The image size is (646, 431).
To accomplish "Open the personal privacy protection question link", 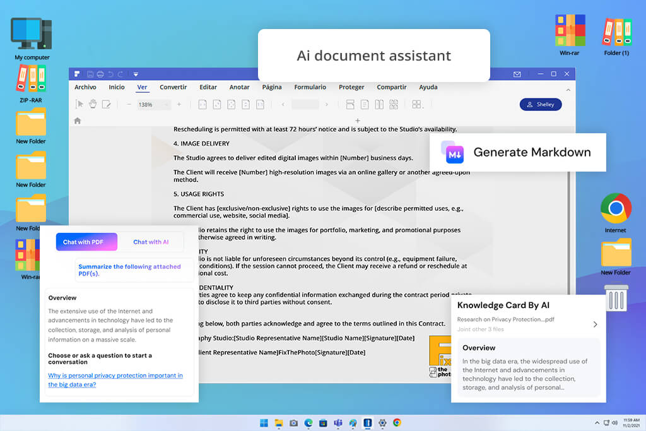I will 115,380.
